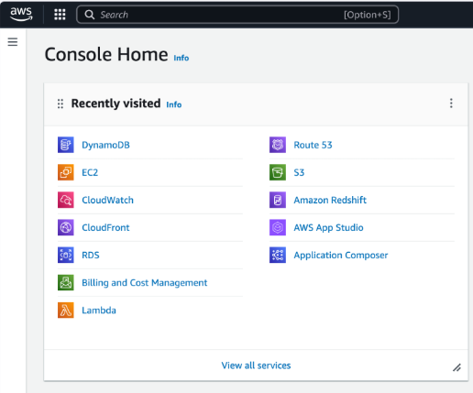Click the S3 green bucket icon
The image size is (473, 393).
(278, 172)
